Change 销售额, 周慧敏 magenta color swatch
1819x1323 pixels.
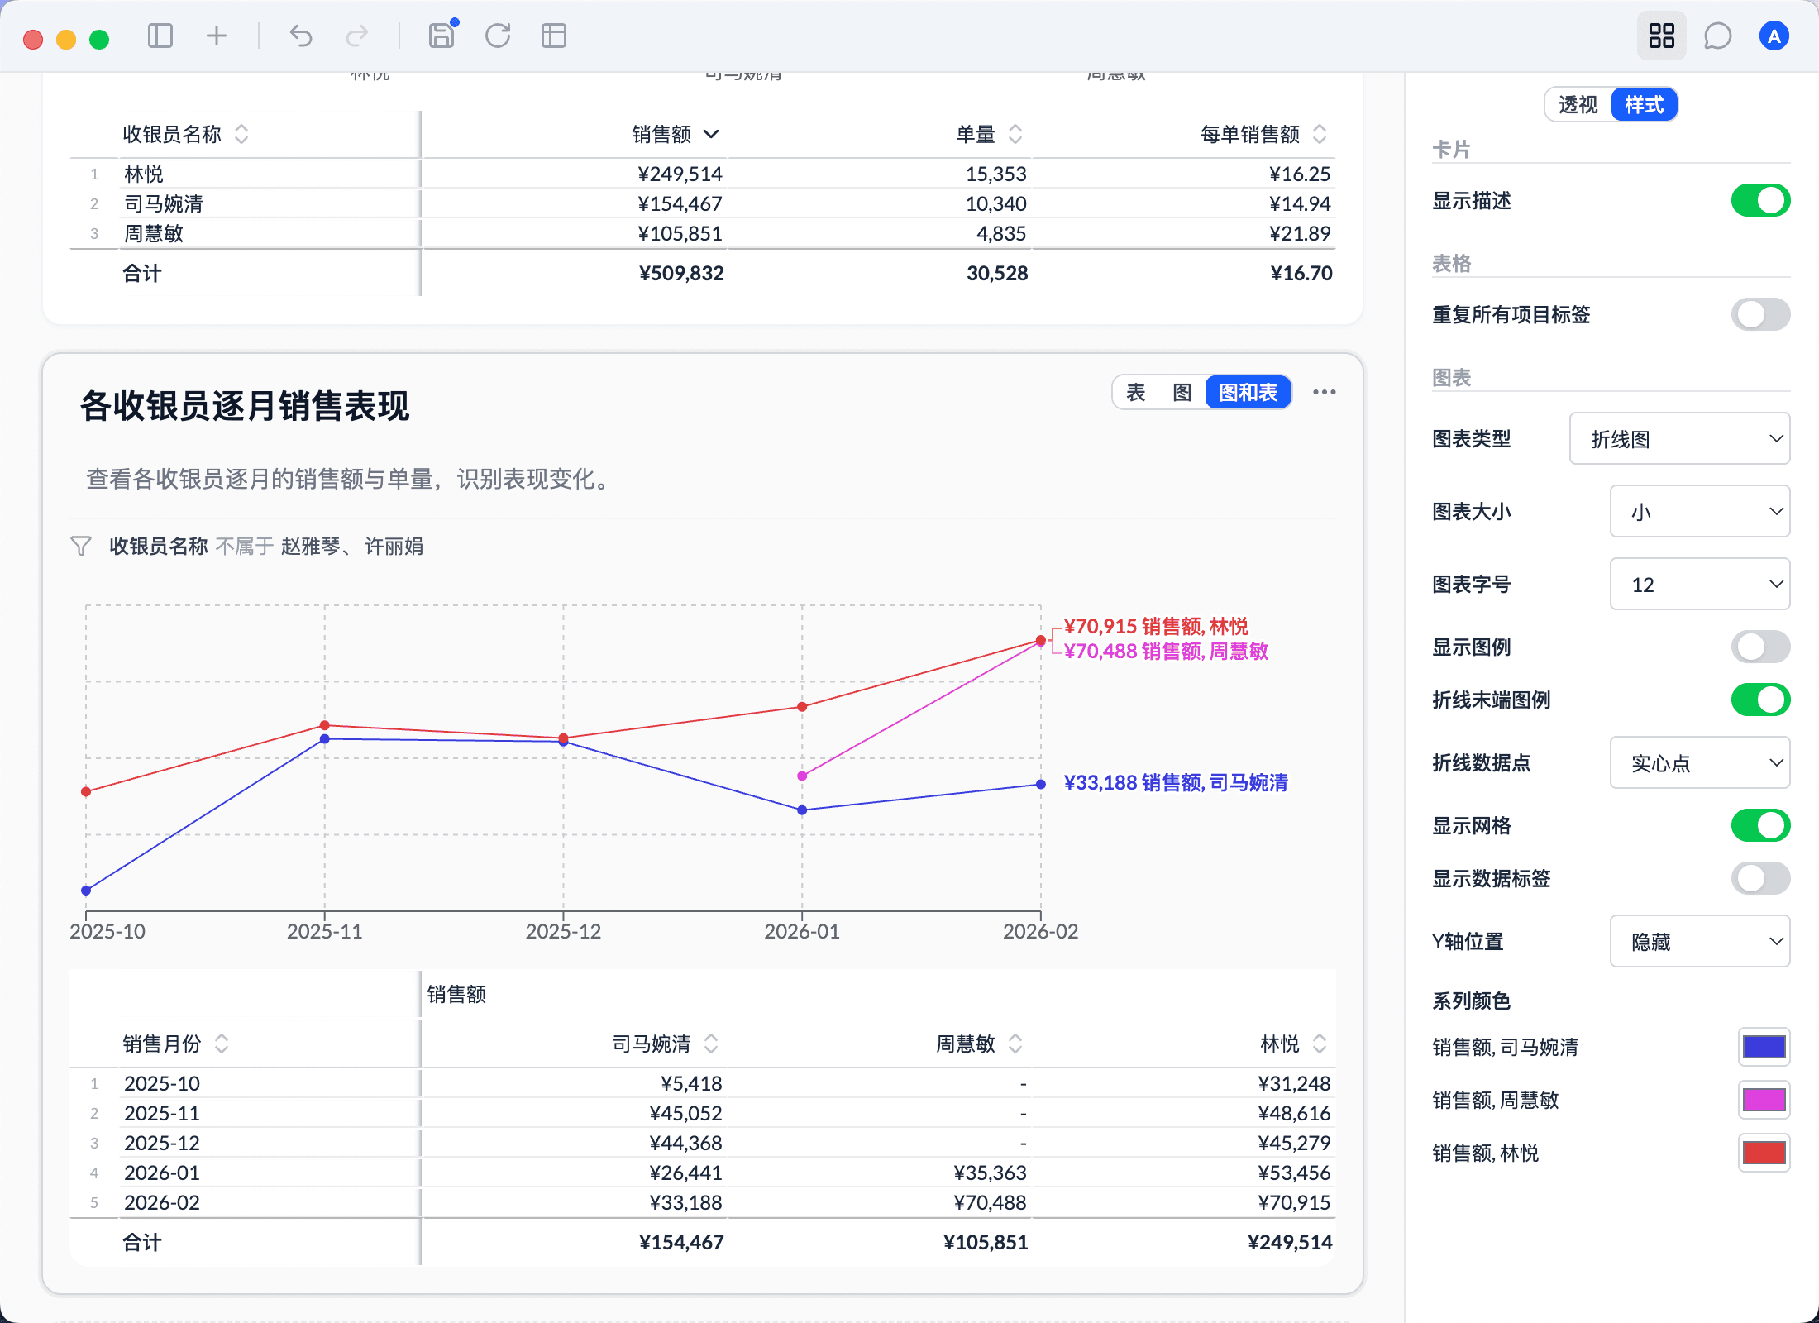(x=1764, y=1100)
